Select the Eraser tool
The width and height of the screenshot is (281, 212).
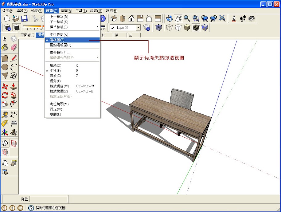pos(14,48)
